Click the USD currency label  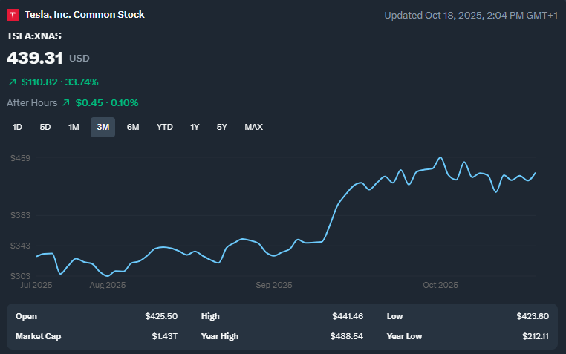coord(79,59)
